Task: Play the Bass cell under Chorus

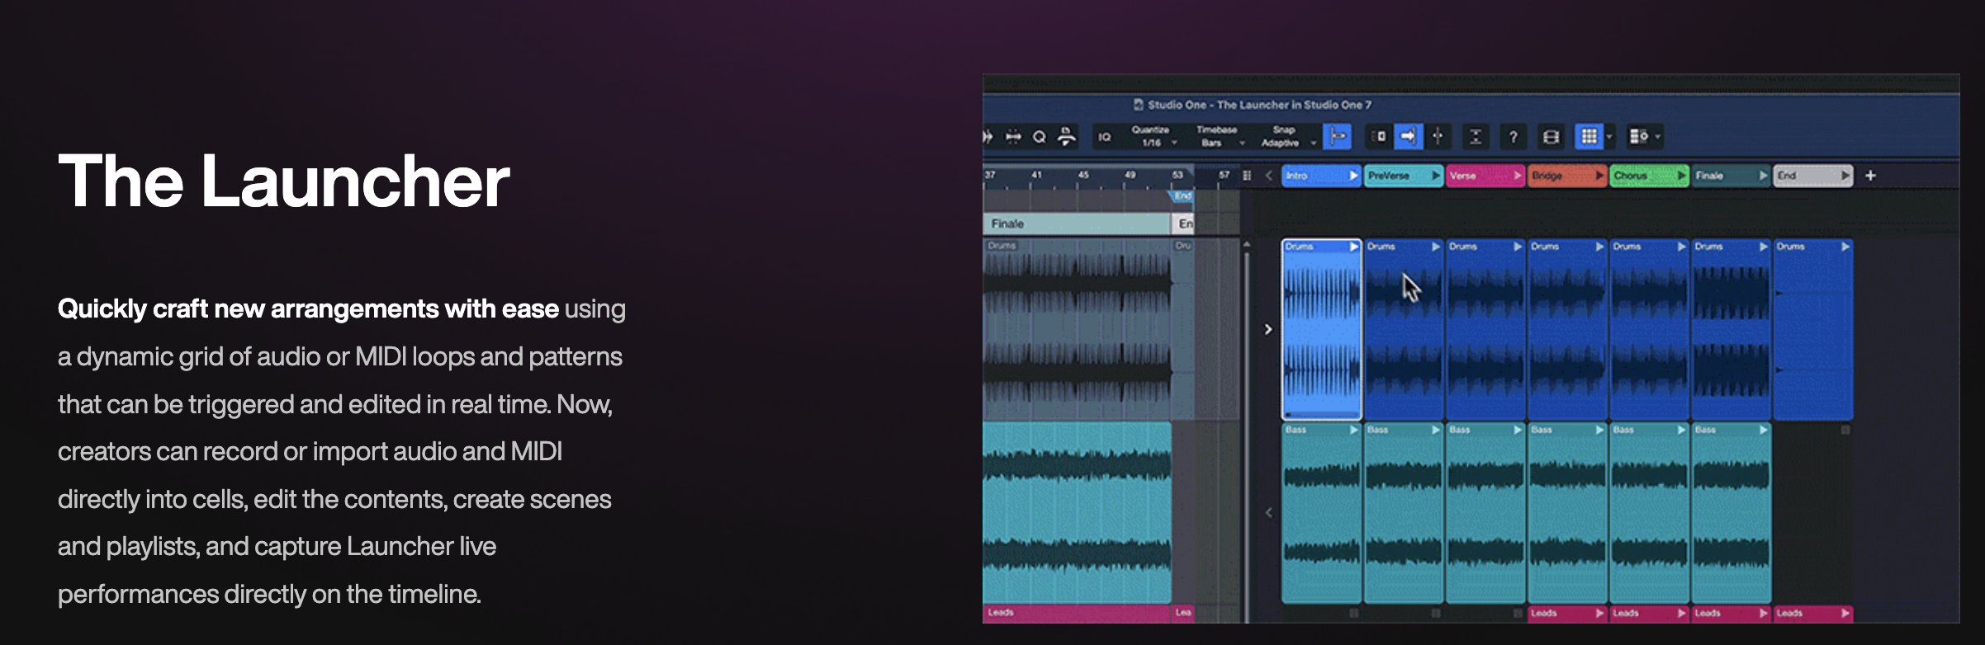Action: 1681,430
